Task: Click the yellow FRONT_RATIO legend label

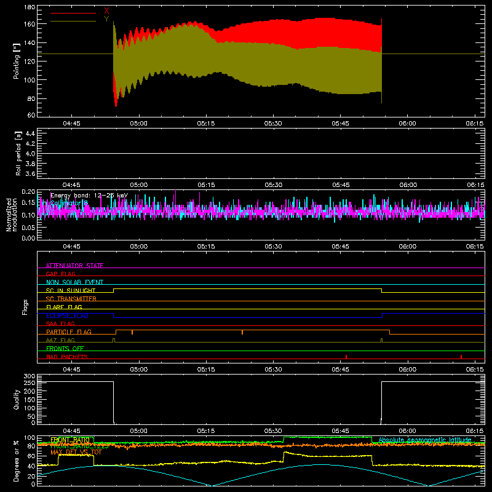Action: (x=70, y=440)
